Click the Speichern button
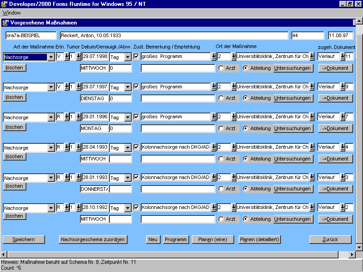The image size is (363, 272). pos(24,239)
